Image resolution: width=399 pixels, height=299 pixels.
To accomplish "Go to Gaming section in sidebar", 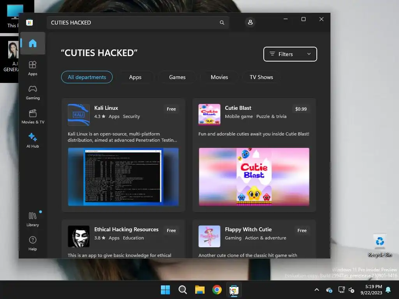I will point(33,93).
